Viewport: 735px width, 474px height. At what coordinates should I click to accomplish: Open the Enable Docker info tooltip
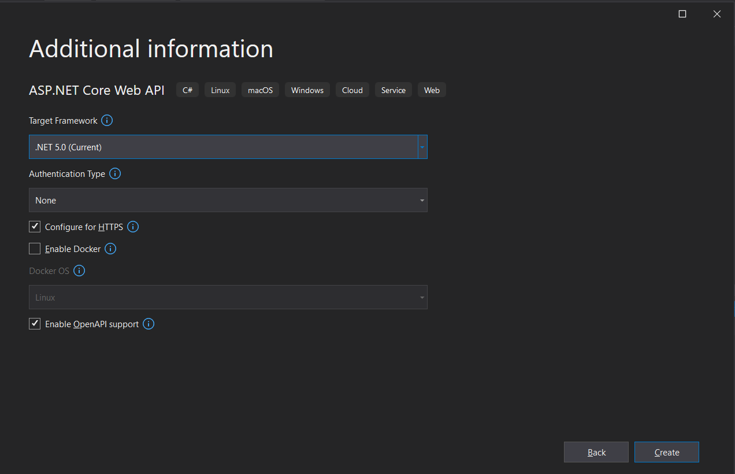[x=110, y=249]
